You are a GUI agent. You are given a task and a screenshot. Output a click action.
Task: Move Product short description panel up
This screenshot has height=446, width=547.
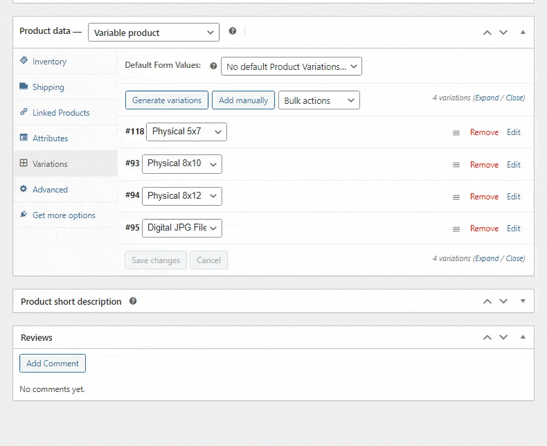(487, 301)
